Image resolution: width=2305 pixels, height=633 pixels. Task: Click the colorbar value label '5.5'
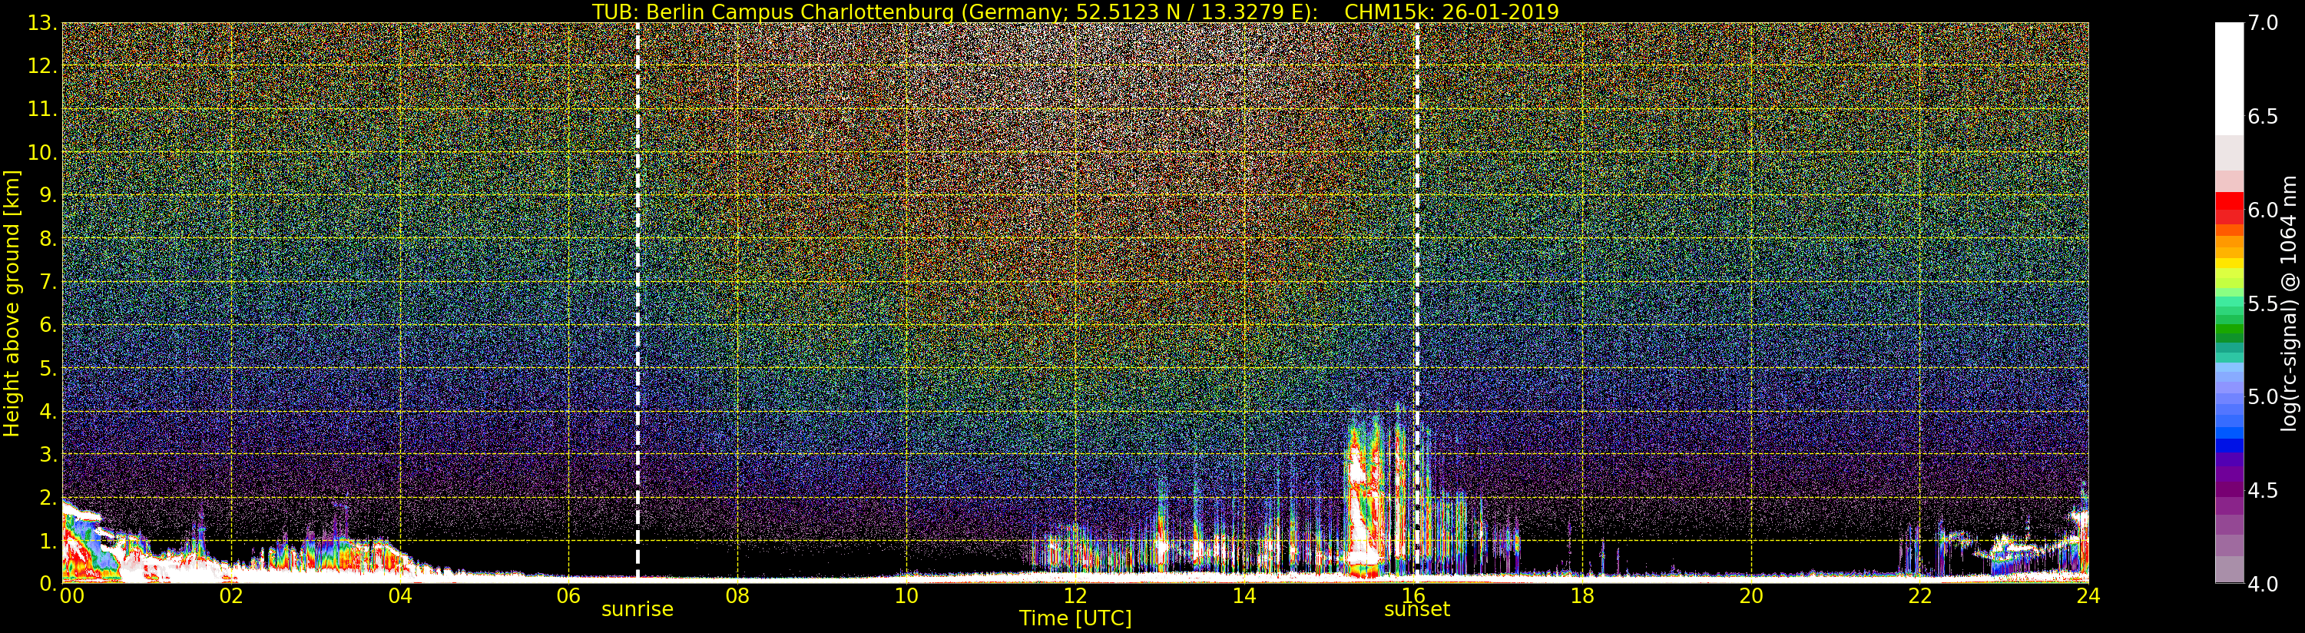tap(2263, 303)
